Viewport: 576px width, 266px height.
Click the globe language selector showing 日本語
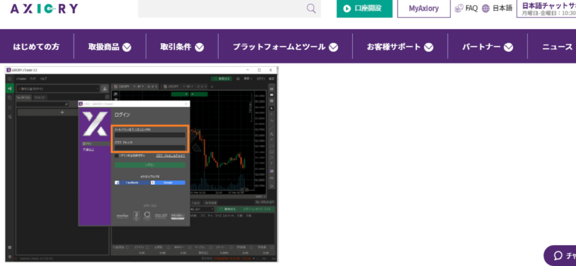pos(497,8)
